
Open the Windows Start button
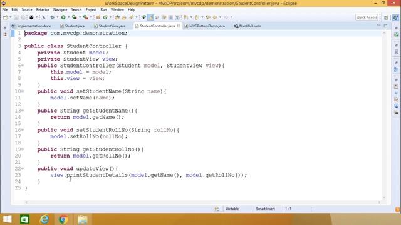[7, 219]
